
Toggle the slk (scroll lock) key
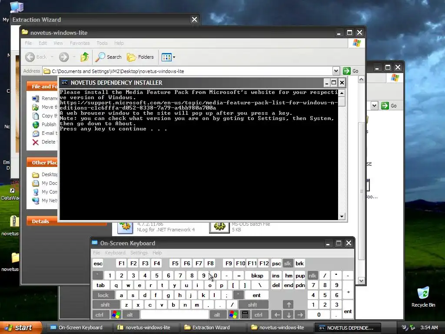coord(288,264)
